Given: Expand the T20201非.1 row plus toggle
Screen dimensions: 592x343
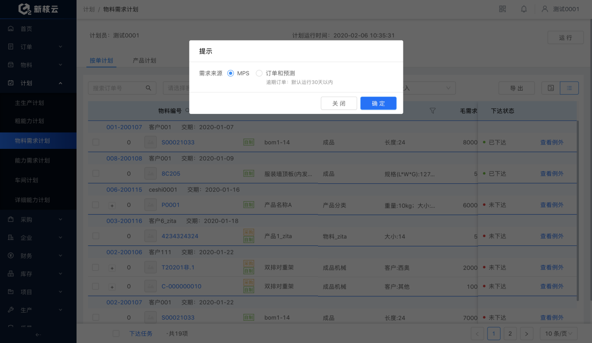Looking at the screenshot, I should point(112,268).
